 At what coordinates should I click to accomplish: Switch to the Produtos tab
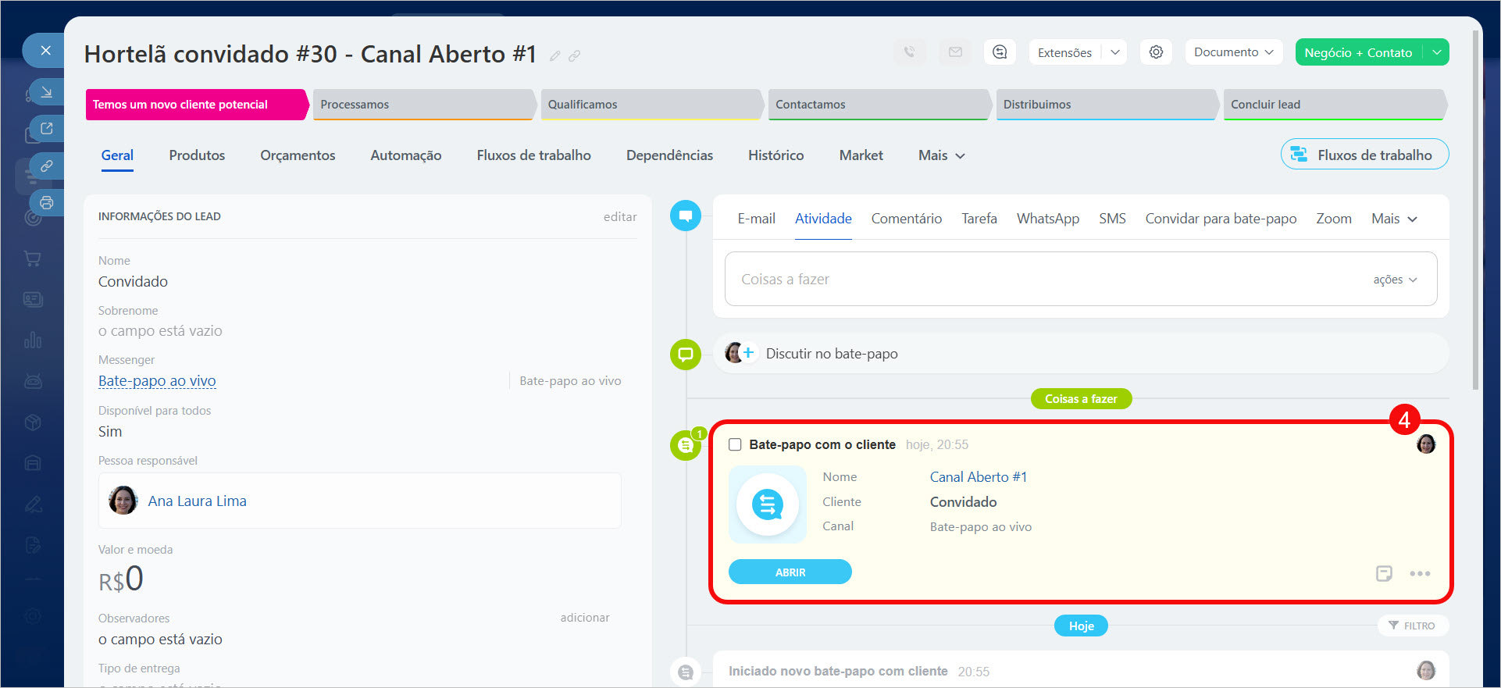[x=197, y=155]
